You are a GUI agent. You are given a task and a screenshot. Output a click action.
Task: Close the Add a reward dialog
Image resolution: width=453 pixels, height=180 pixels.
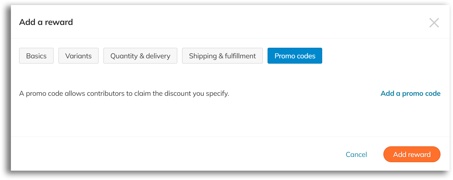point(434,23)
